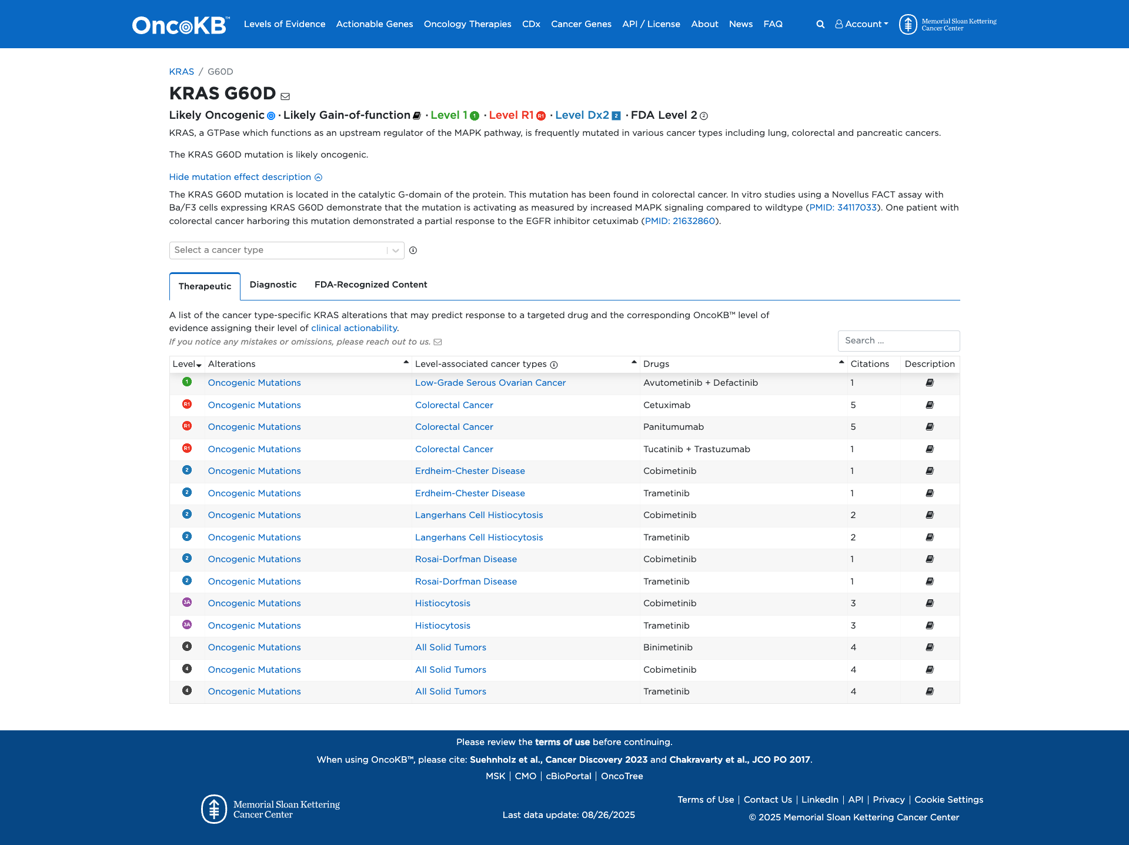The height and width of the screenshot is (845, 1129).
Task: Click the search magnifier icon in navbar
Action: tap(820, 24)
